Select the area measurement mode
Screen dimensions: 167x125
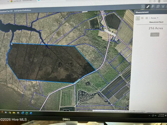138,18
